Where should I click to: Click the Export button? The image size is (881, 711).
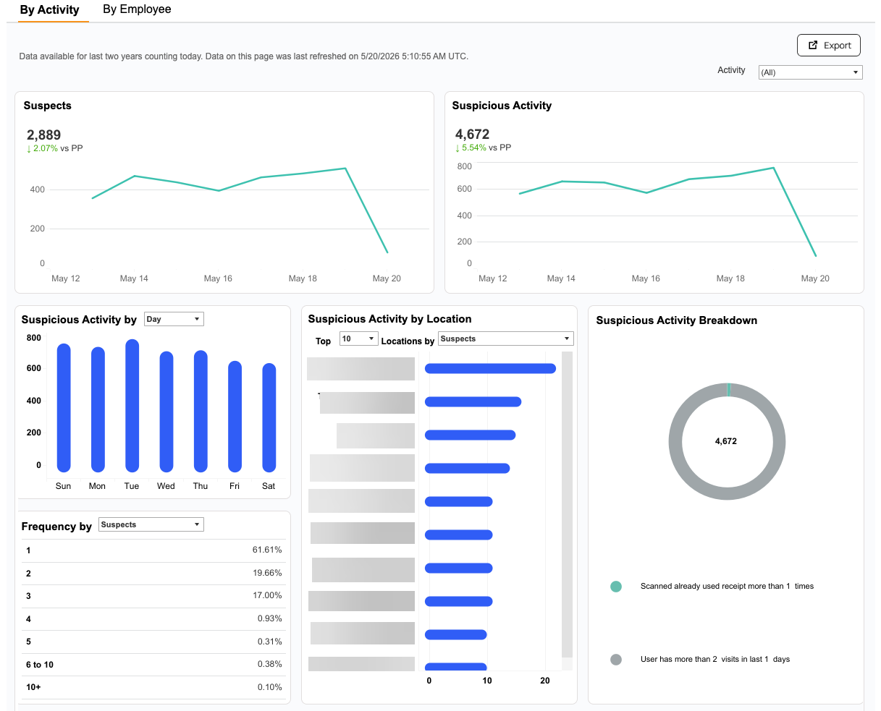pos(829,45)
